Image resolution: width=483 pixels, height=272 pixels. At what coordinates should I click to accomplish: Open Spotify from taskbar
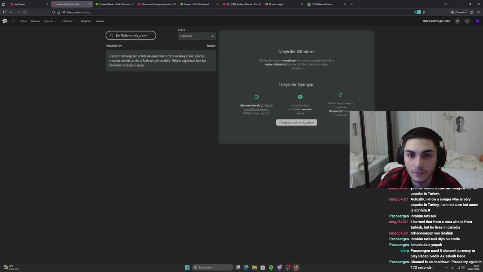[x=271, y=267]
